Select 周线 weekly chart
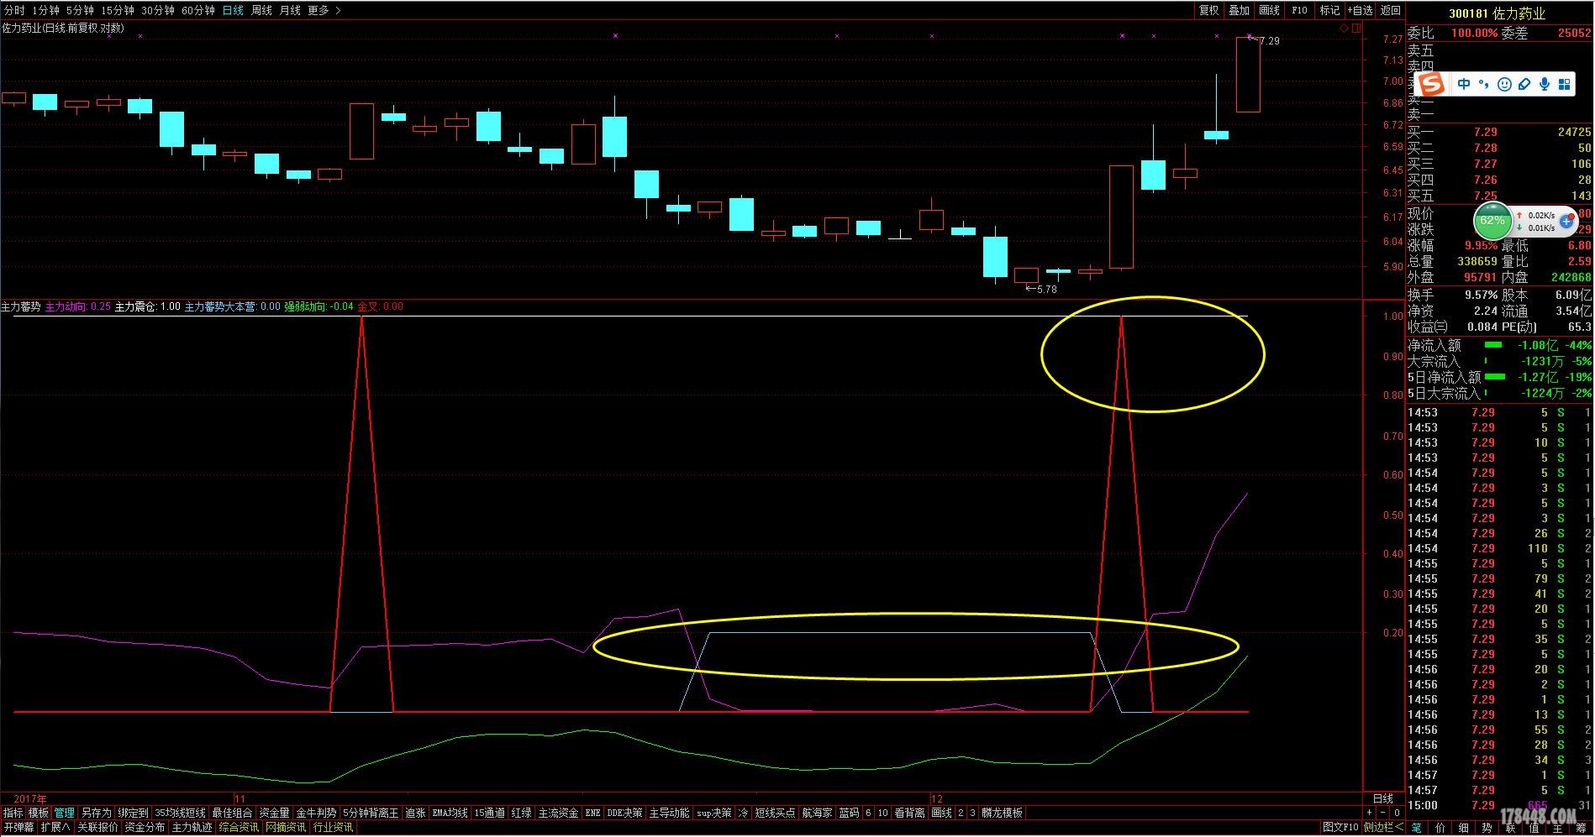This screenshot has height=837, width=1595. tap(261, 10)
